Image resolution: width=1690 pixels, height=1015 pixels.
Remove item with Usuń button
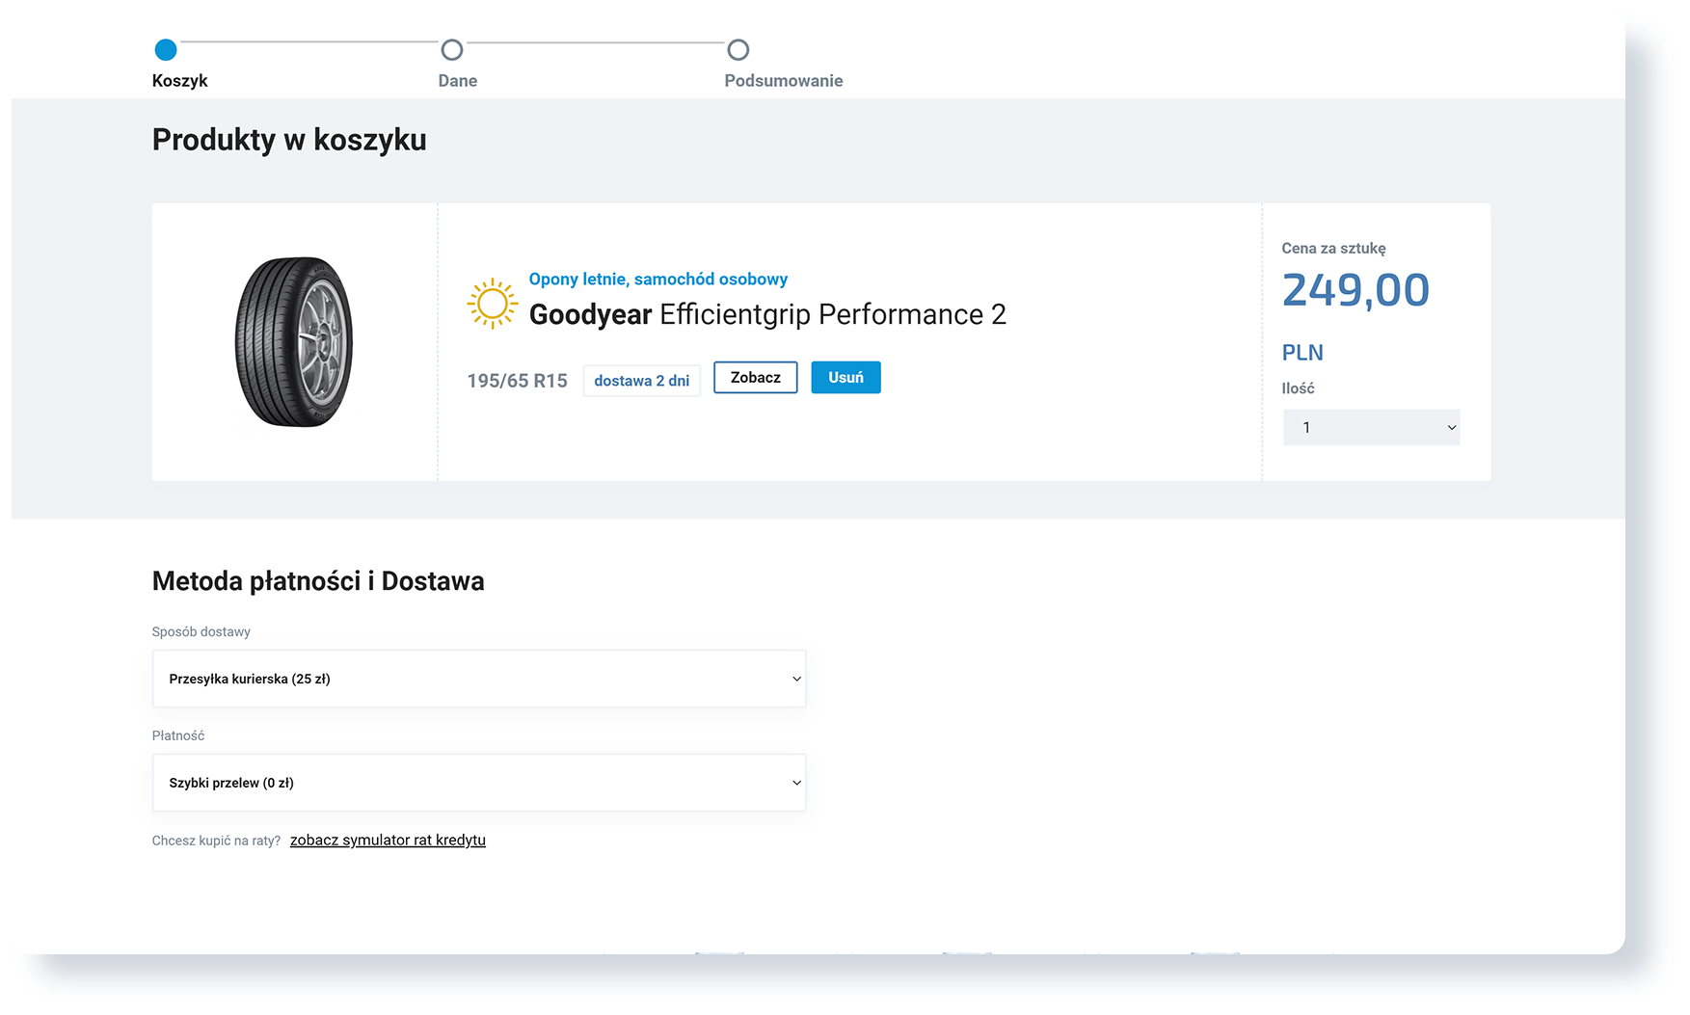[x=845, y=377]
